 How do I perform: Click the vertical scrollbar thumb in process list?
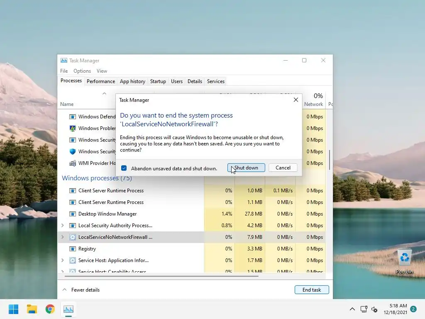330,160
